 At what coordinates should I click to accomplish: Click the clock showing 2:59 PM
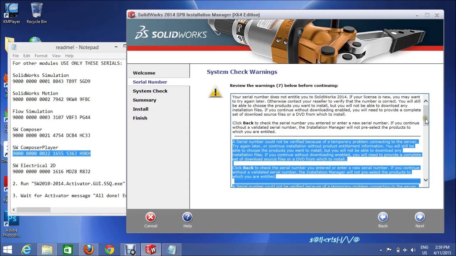(442, 247)
